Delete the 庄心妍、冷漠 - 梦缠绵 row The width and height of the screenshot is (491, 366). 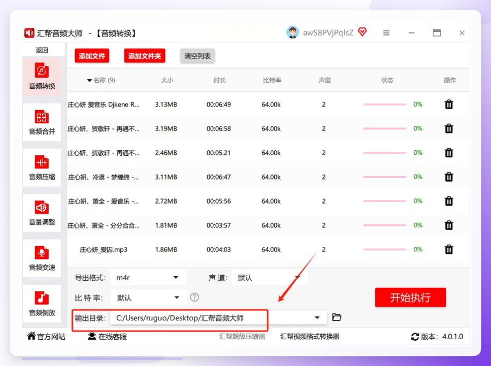click(x=449, y=177)
